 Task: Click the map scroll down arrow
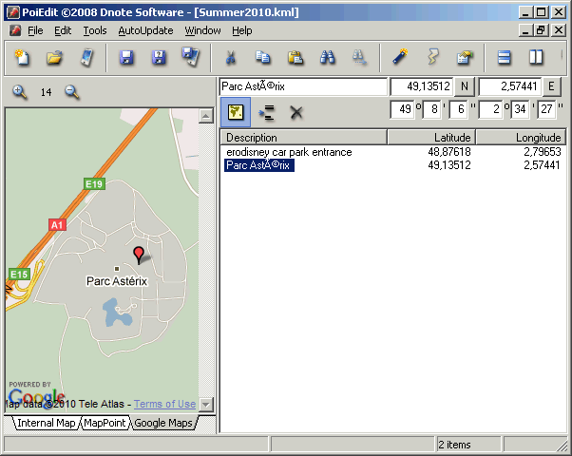[x=206, y=404]
